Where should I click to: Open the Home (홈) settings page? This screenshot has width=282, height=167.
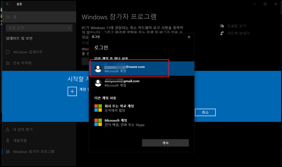pyautogui.click(x=39, y=17)
